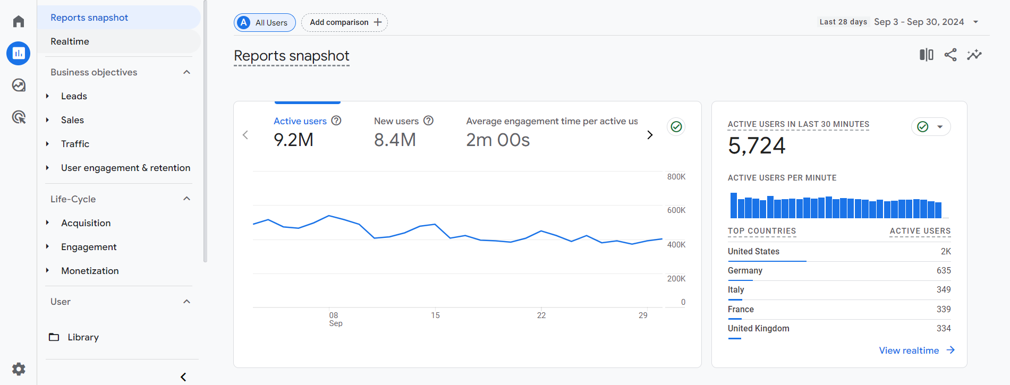Click the ACTIVE USERS column header
The height and width of the screenshot is (385, 1010).
[x=920, y=231]
